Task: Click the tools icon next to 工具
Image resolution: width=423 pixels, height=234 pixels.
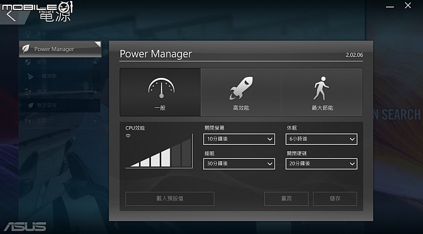Action: point(28,121)
